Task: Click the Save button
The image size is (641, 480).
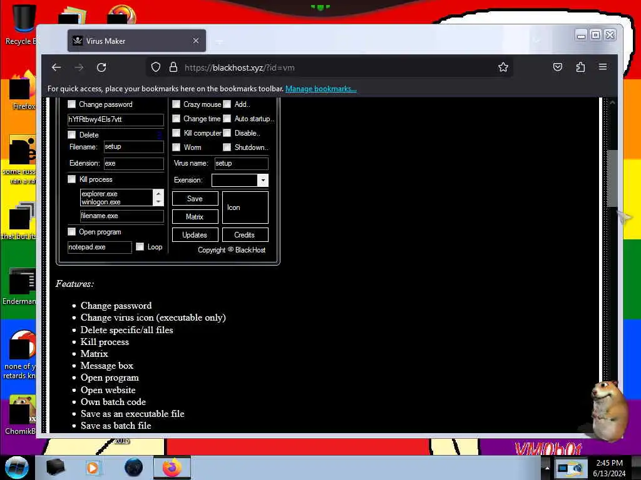Action: (x=195, y=199)
